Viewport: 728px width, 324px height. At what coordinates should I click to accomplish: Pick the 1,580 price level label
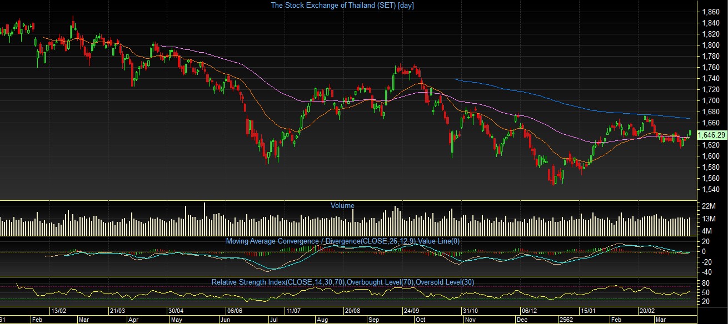point(711,167)
